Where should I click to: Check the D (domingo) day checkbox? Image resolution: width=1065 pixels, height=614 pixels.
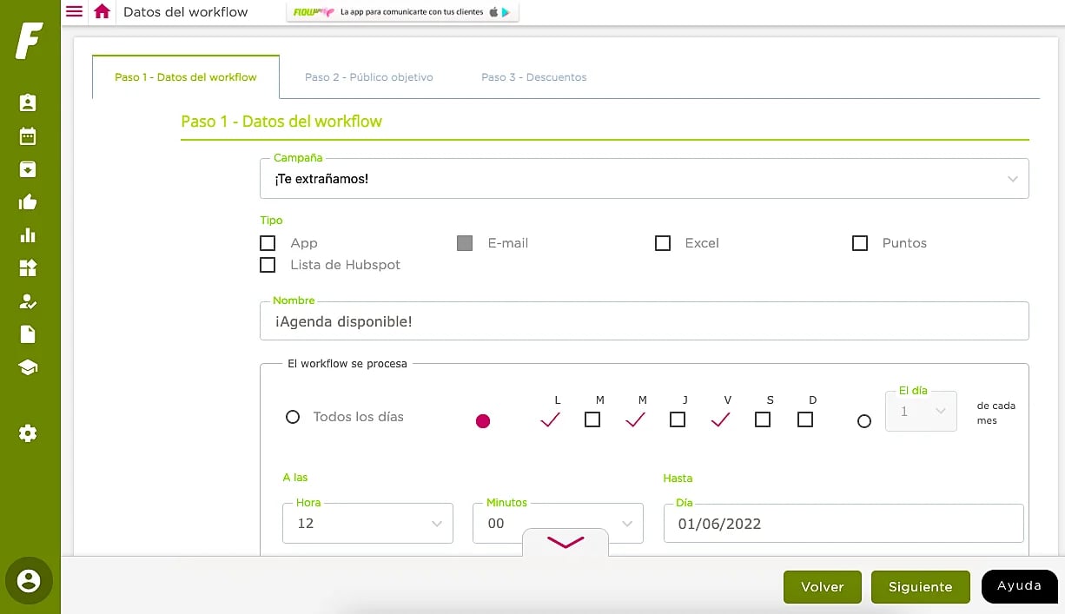pyautogui.click(x=805, y=419)
